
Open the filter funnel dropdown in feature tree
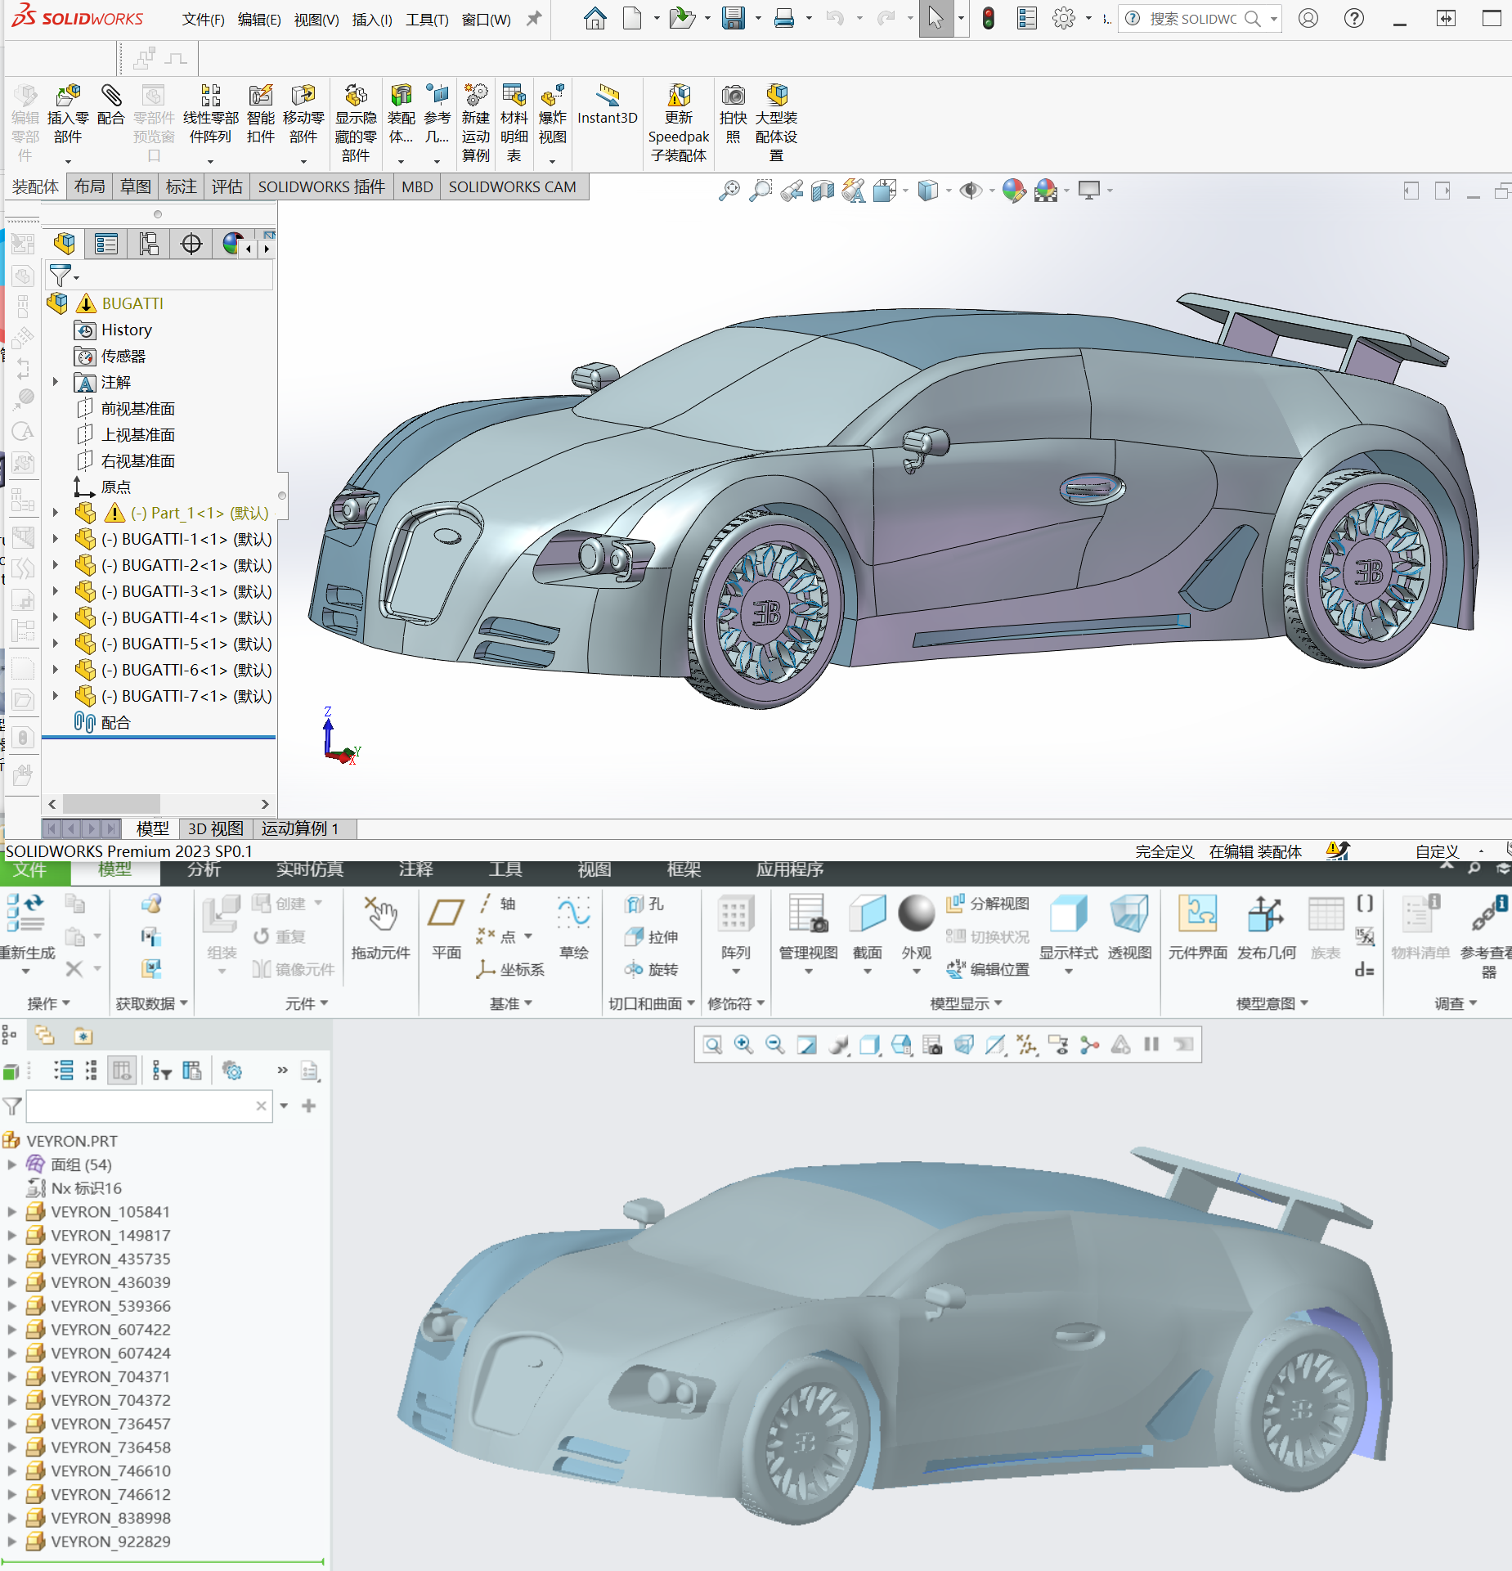point(65,276)
